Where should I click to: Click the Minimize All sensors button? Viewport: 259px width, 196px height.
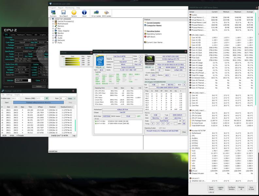point(241,188)
